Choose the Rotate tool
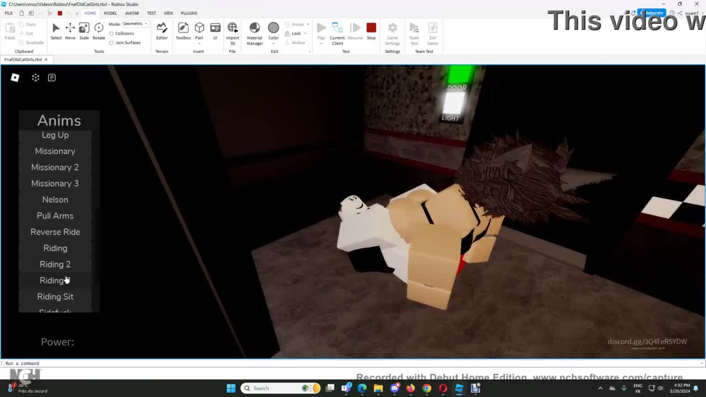The image size is (706, 397). point(99,30)
